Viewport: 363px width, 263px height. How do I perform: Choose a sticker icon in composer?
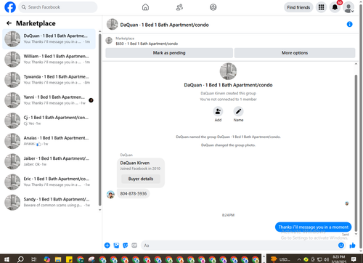coord(126,246)
